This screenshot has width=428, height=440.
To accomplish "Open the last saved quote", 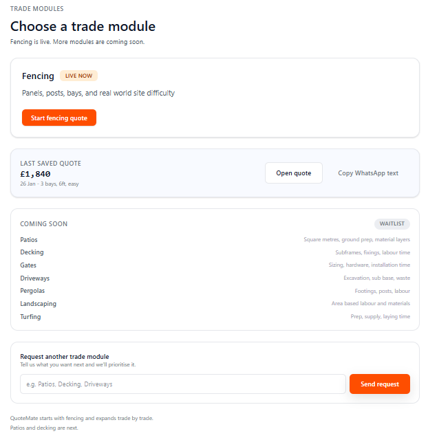I will (294, 173).
